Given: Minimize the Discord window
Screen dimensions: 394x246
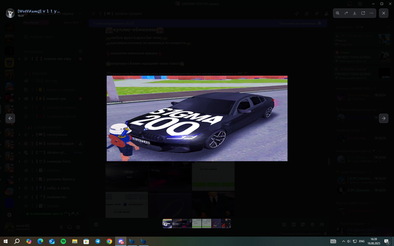Looking at the screenshot, I should [374, 4].
